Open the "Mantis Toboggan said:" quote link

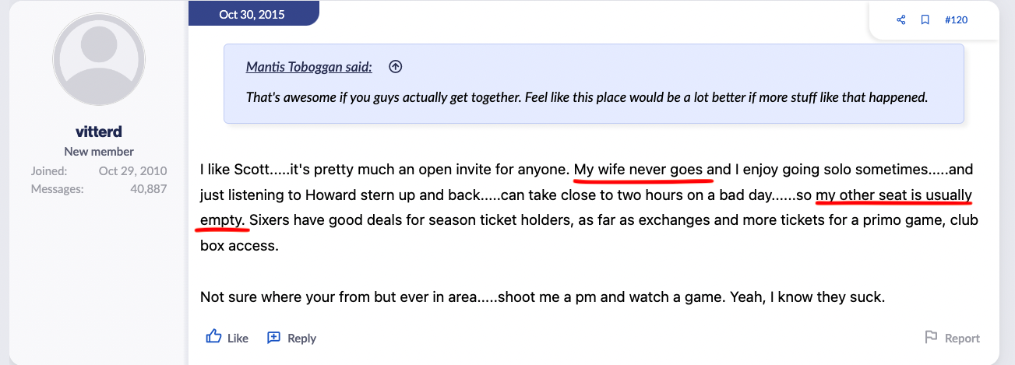click(x=308, y=67)
